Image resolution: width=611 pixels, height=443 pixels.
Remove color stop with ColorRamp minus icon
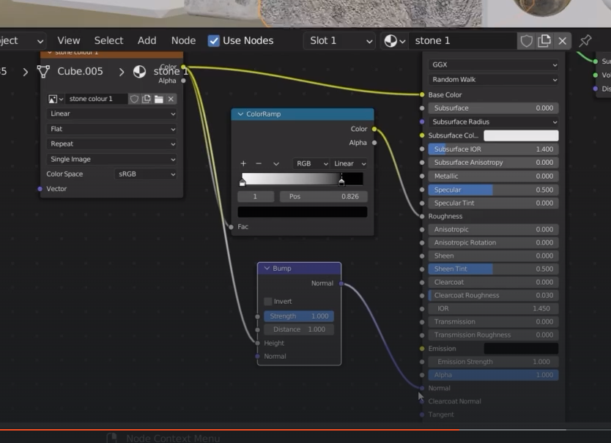[259, 163]
